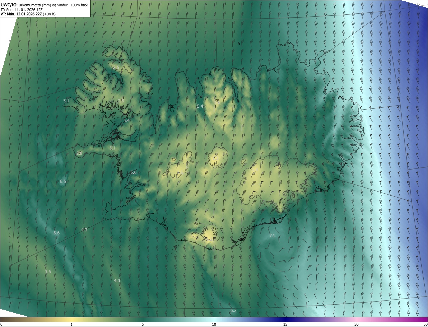Image resolution: width=428 pixels, height=327 pixels.
Task: Select the valid time 'VT: Mán. 12.01.2026 22Z (+34 h)'
Action: [x=28, y=14]
